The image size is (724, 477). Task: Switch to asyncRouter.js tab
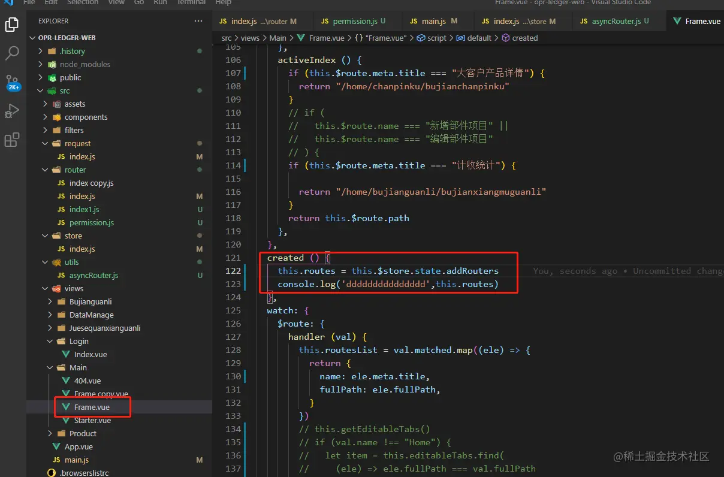(619, 21)
